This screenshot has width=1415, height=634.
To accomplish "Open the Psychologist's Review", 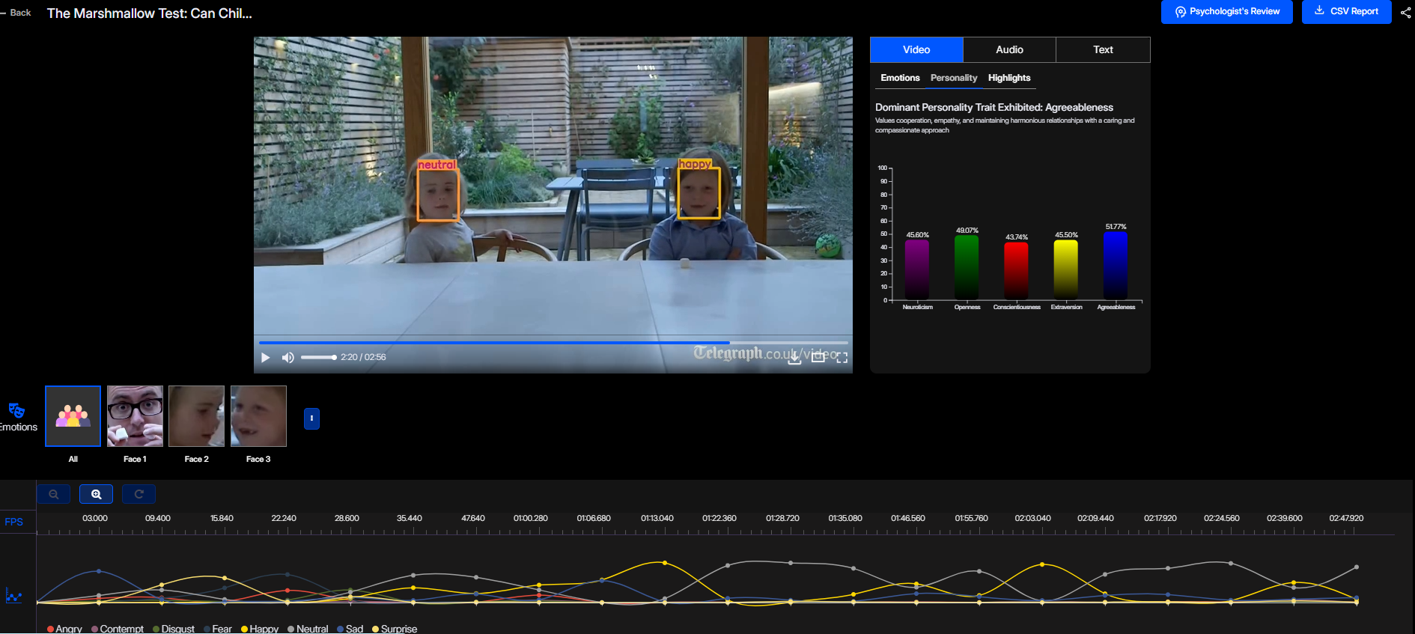I will coord(1226,12).
